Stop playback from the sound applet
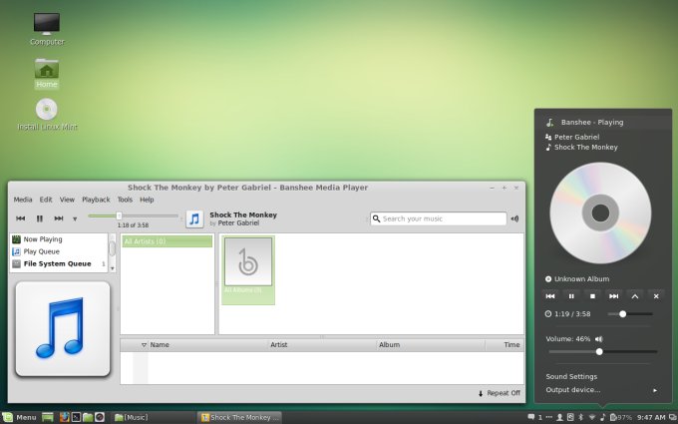678x424 pixels. [x=592, y=296]
